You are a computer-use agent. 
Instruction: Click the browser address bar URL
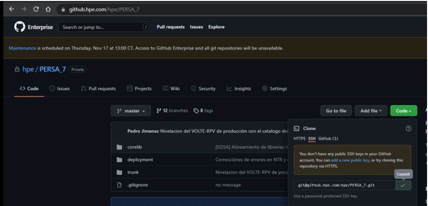coord(105,9)
